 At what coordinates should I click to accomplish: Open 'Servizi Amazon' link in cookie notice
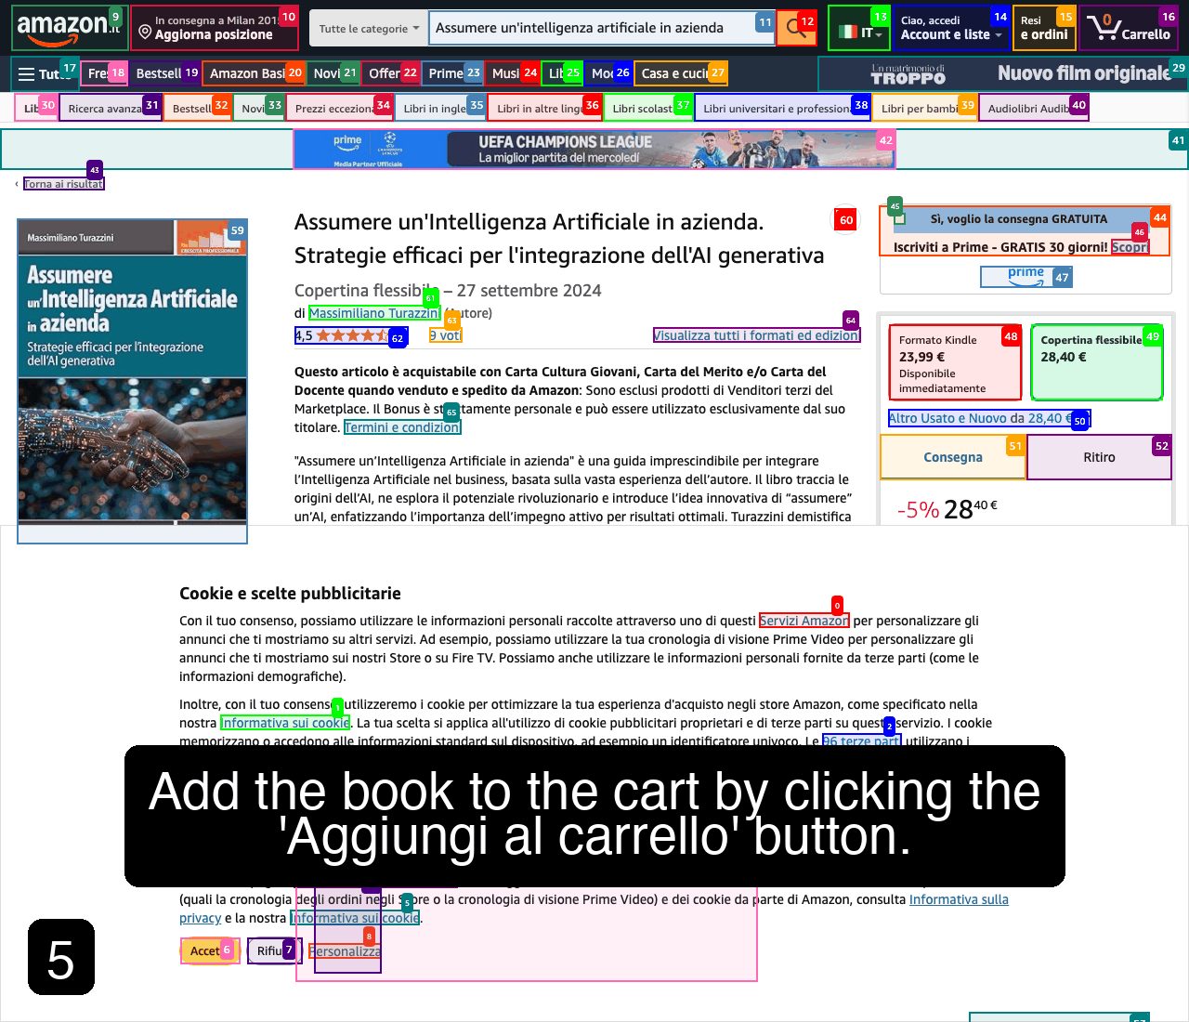(804, 621)
